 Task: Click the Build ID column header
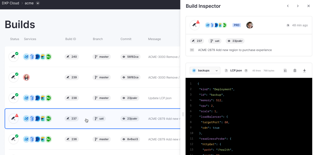pos(70,39)
